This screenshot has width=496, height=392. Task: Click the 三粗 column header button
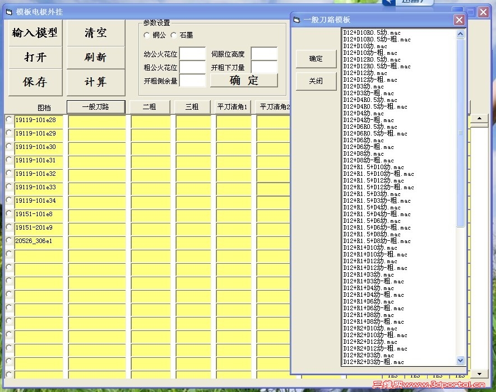pyautogui.click(x=192, y=107)
